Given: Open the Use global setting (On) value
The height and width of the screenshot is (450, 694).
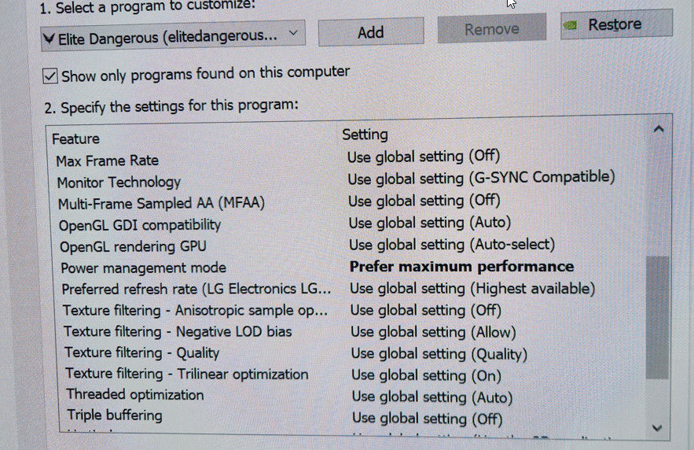Looking at the screenshot, I should [x=426, y=375].
